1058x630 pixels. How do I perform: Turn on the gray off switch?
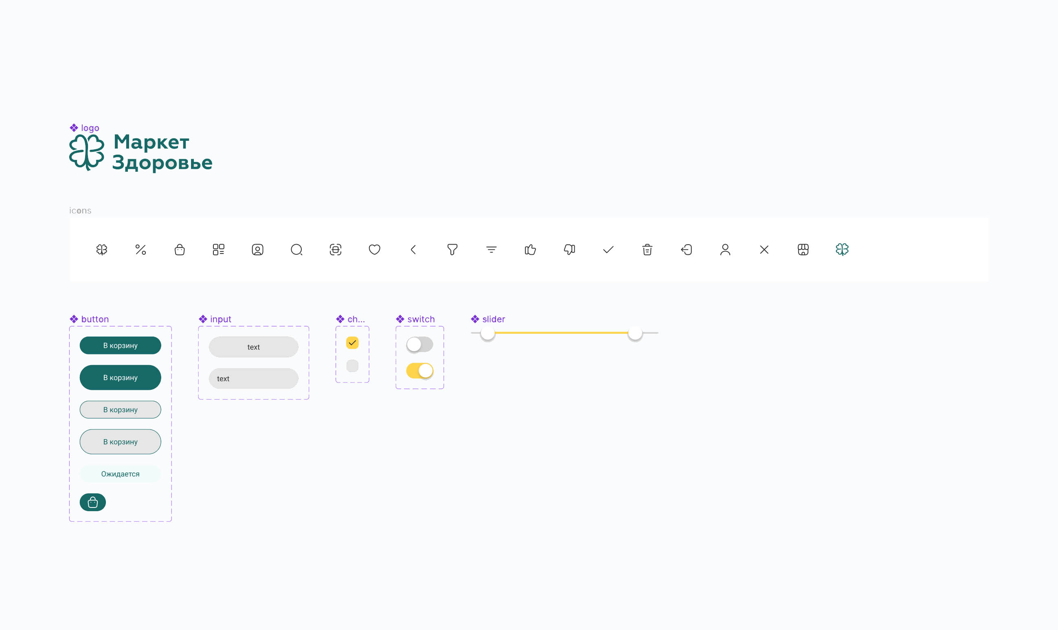coord(419,344)
